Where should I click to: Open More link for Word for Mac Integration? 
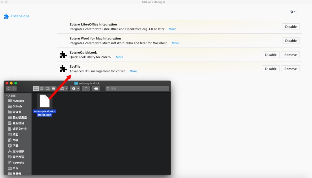coord(175,43)
